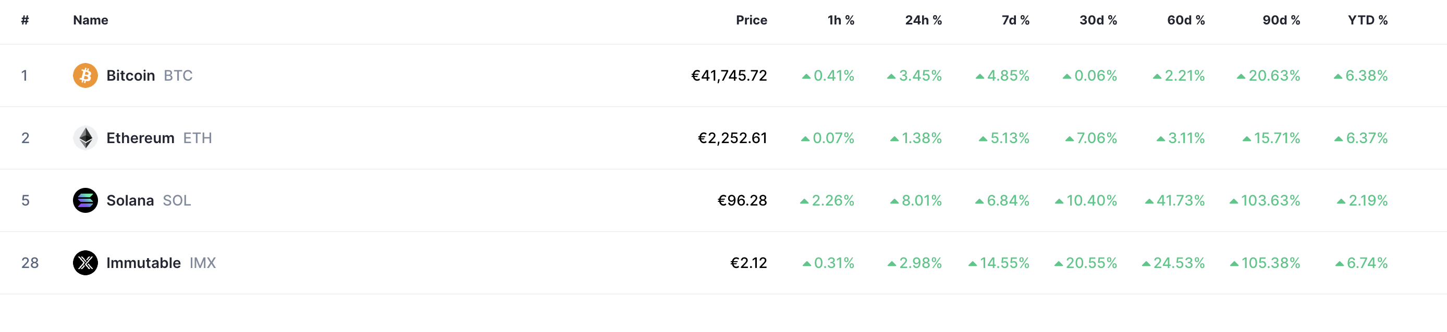Sort by the YTD % column
The width and height of the screenshot is (1447, 332).
(1368, 20)
